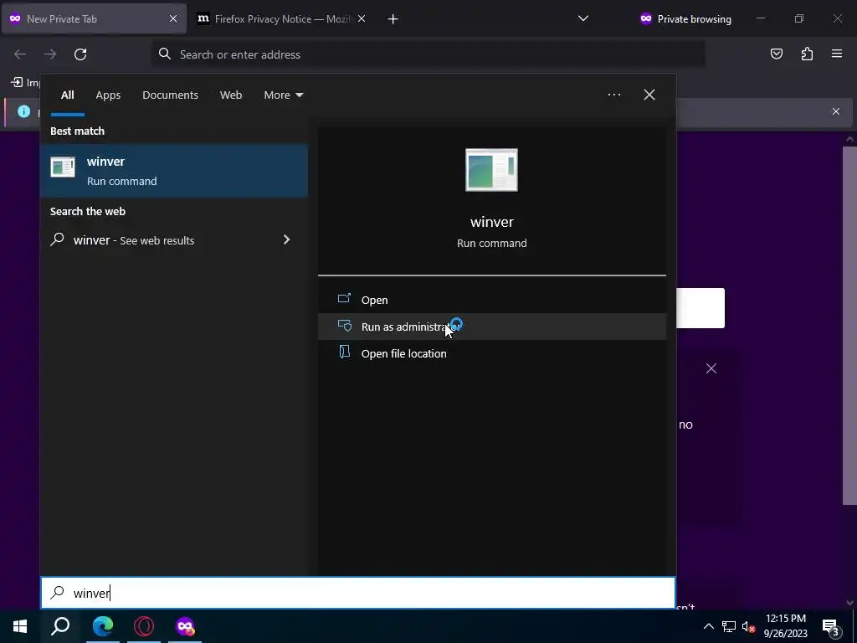Open the Windows Start menu
The height and width of the screenshot is (643, 857).
click(20, 626)
